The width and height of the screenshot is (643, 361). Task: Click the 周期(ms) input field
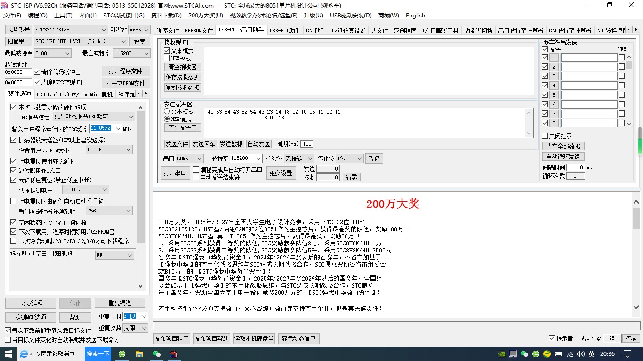pos(307,144)
